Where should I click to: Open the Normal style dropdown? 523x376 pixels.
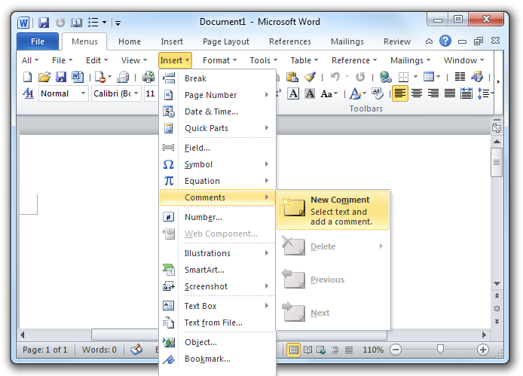tap(83, 93)
